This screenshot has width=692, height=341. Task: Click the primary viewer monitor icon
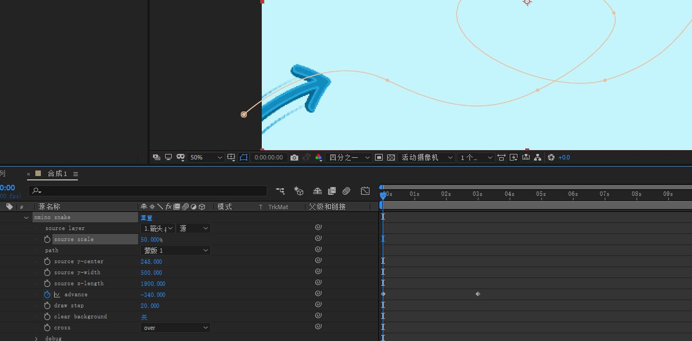[168, 157]
